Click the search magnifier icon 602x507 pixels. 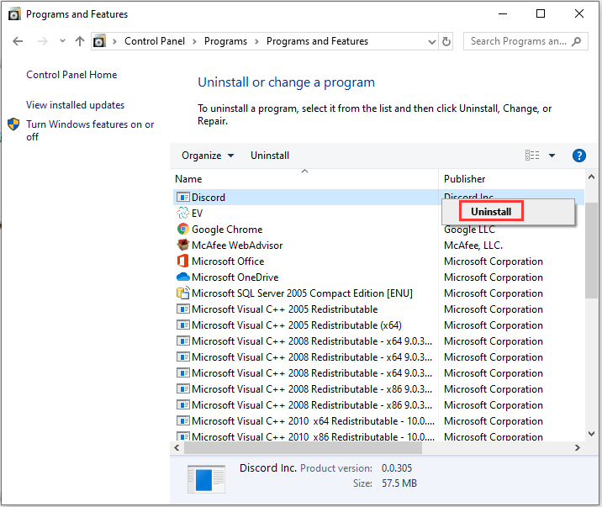[x=576, y=41]
